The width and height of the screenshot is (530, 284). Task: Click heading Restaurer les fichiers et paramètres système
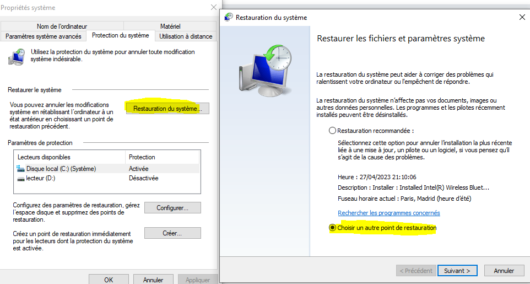[x=401, y=39]
